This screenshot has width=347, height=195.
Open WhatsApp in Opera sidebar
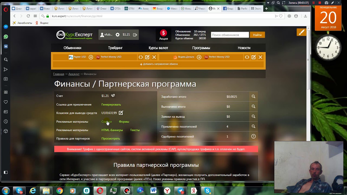(x=6, y=37)
